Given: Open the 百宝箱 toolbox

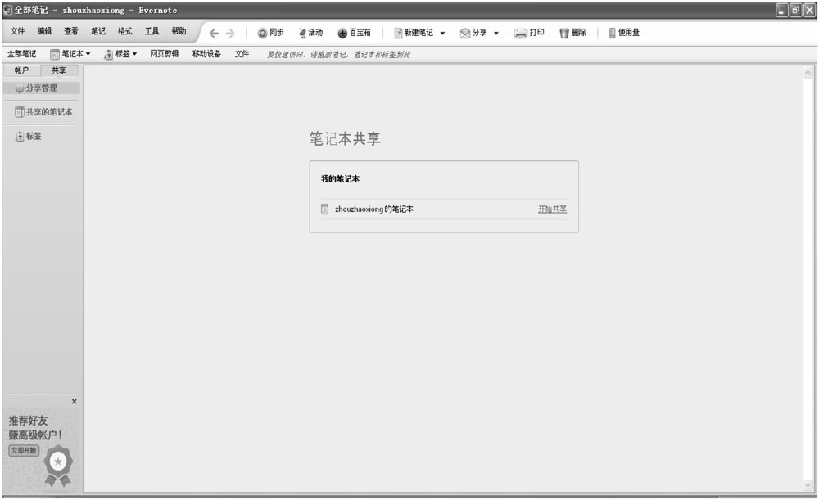Looking at the screenshot, I should tap(354, 33).
